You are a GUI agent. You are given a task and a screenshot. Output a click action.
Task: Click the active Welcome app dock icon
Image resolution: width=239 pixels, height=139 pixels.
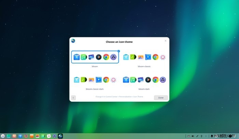[x=60, y=136]
